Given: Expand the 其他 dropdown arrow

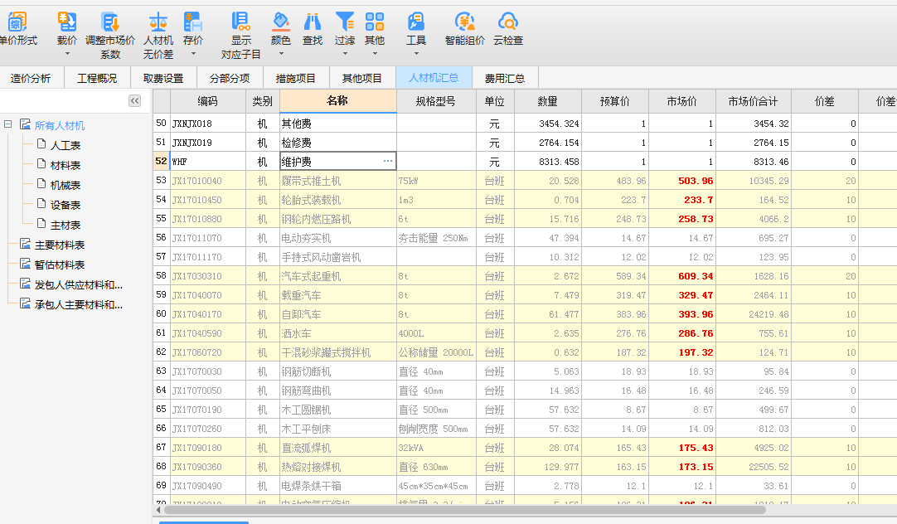Looking at the screenshot, I should click(x=375, y=54).
